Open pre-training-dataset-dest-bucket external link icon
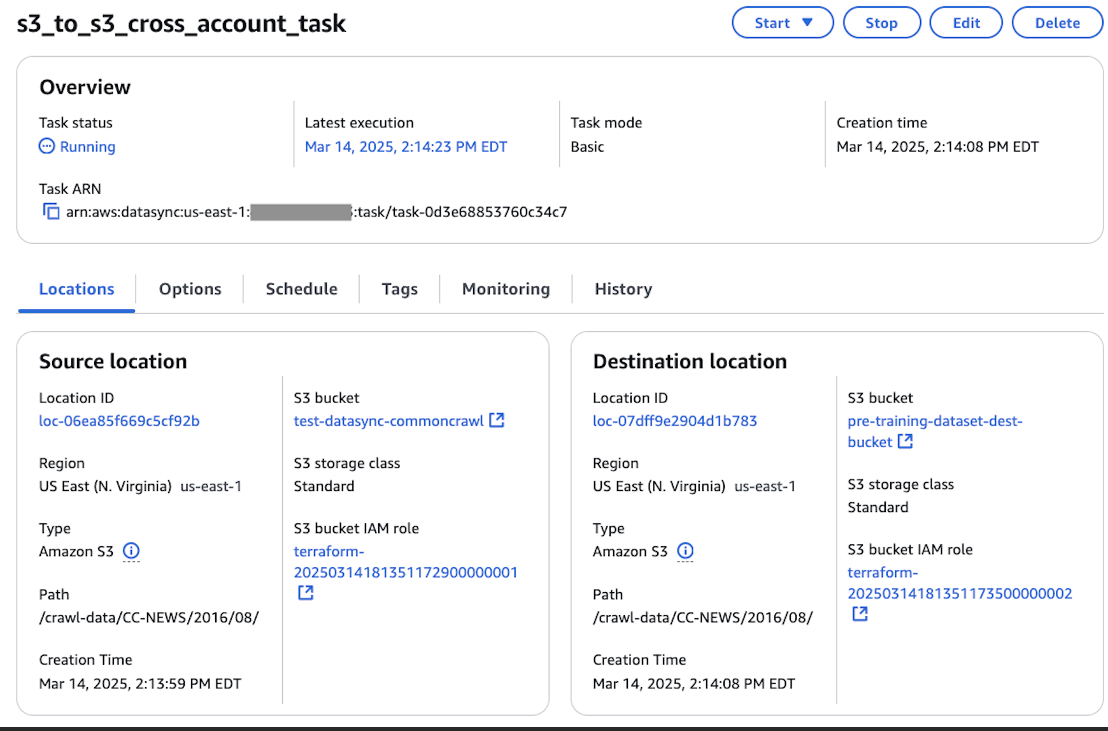 click(x=905, y=441)
